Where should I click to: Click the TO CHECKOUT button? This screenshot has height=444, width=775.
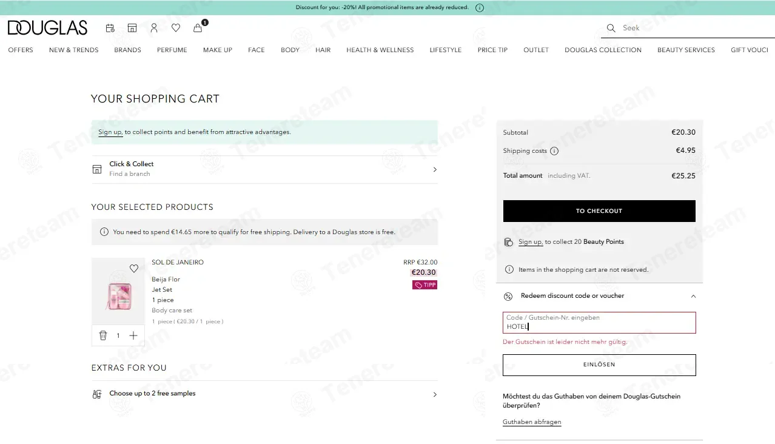pyautogui.click(x=599, y=211)
